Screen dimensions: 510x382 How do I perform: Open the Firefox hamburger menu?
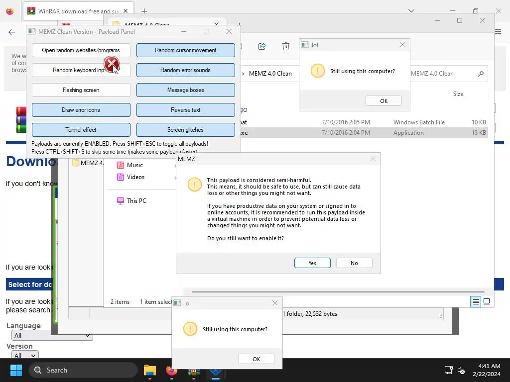click(x=498, y=31)
